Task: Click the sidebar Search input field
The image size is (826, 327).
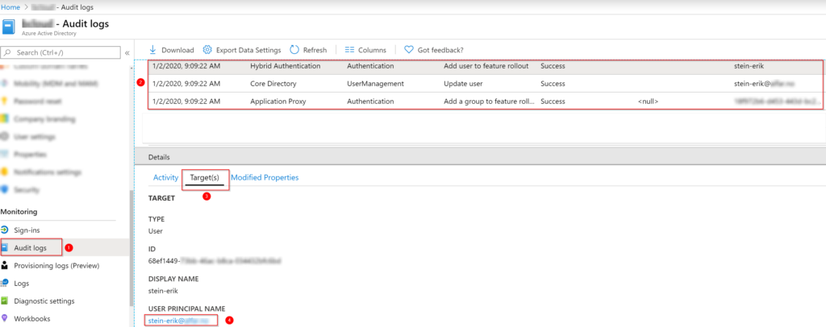Action: 65,53
